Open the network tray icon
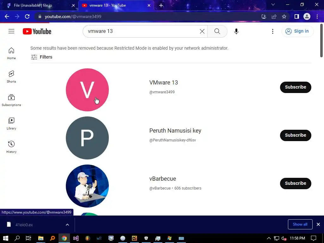This screenshot has width=324, height=243. pos(277,239)
